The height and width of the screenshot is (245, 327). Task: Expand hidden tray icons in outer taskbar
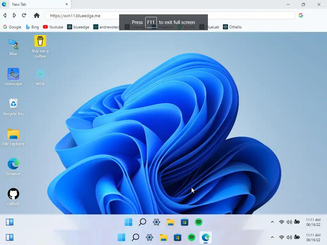(x=272, y=237)
